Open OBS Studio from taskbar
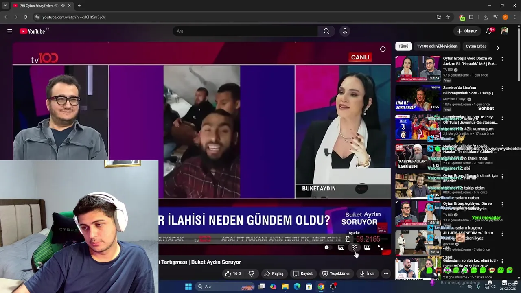This screenshot has height=293, width=521. [333, 286]
